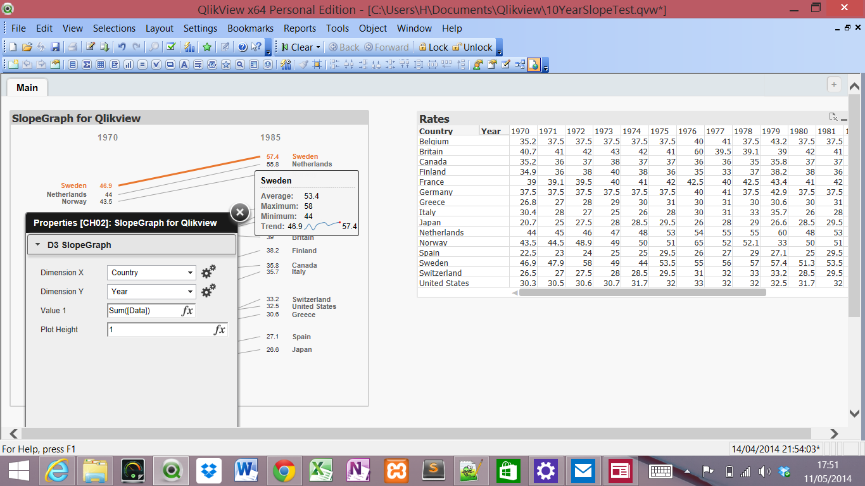Screen dimensions: 865x486
Task: Click the sheet's bottom horizontal scrollbar right arrow
Action: pos(834,433)
